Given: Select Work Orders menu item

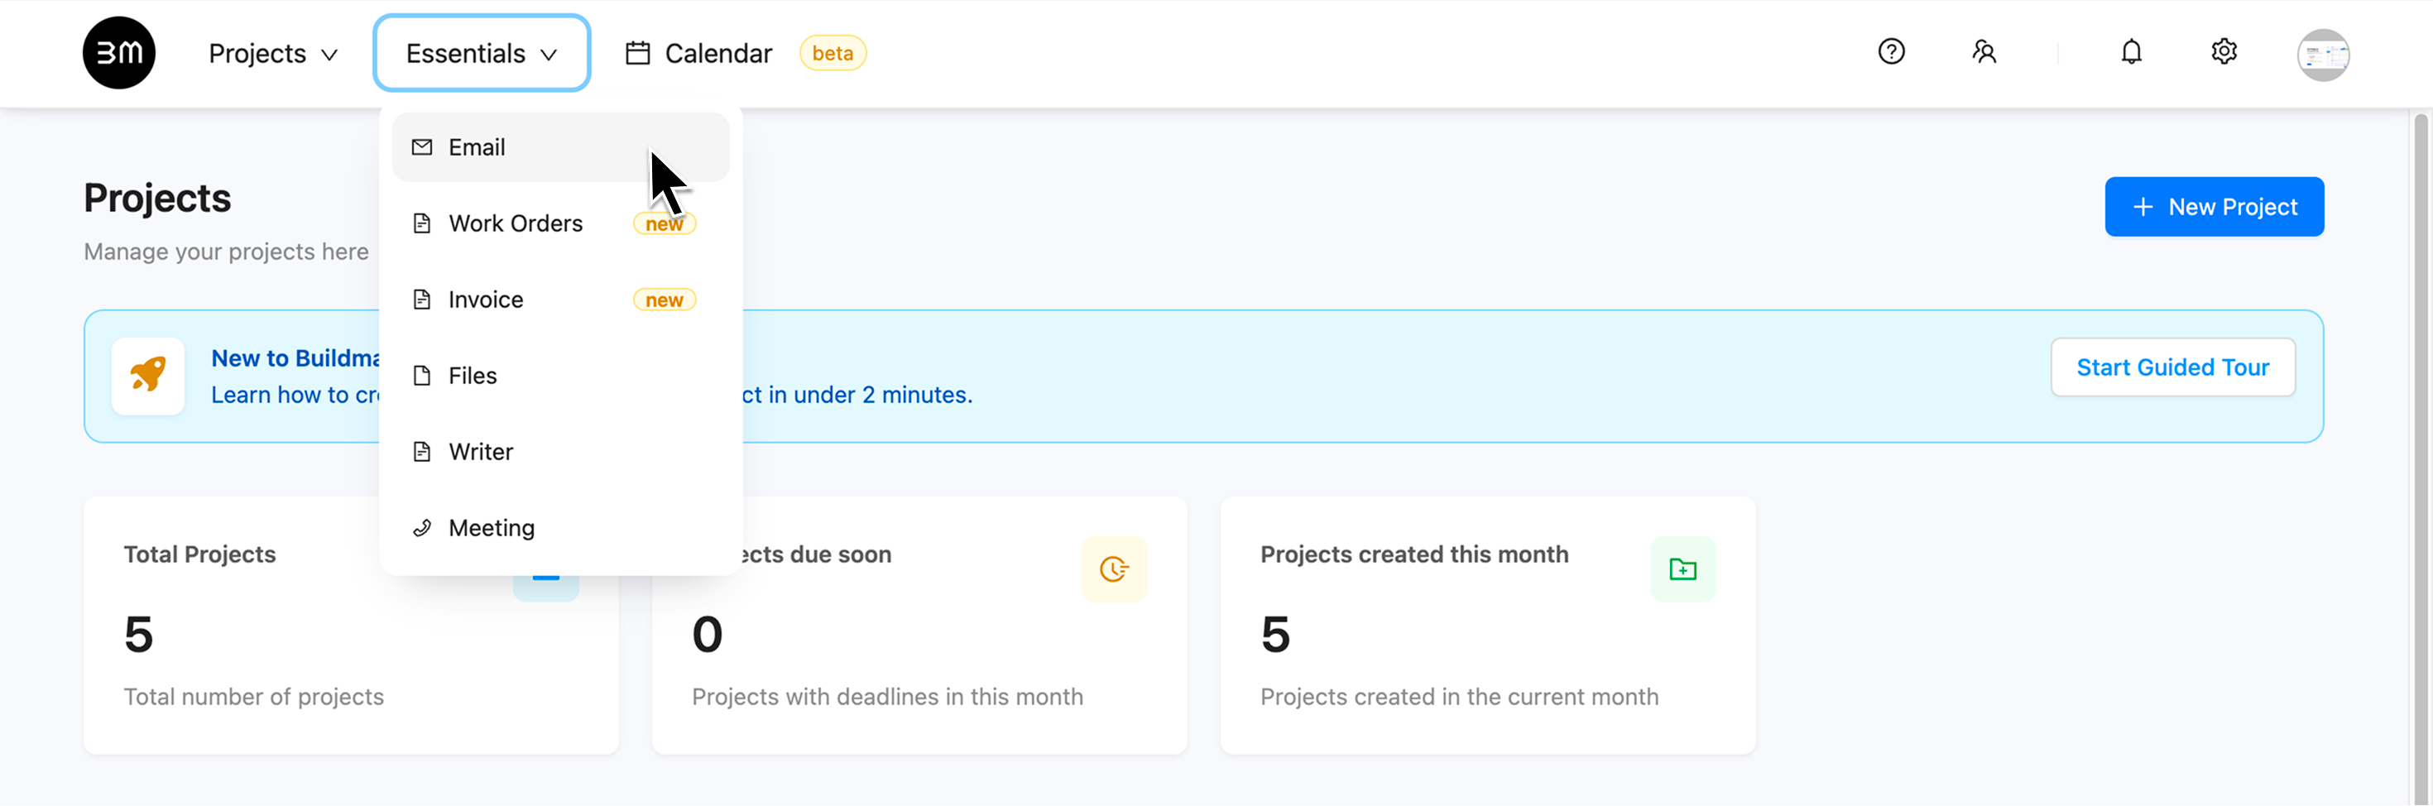Looking at the screenshot, I should pos(560,224).
